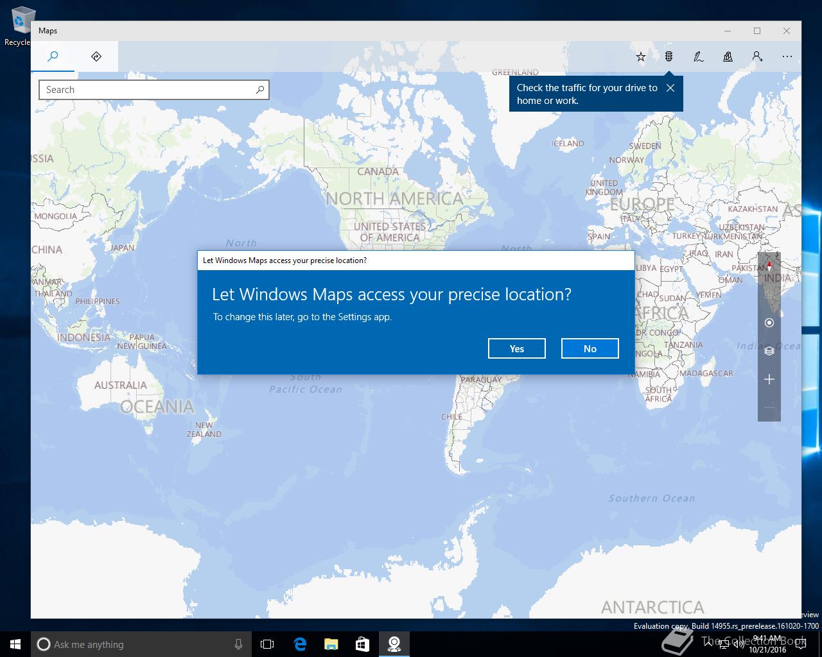This screenshot has width=822, height=657.
Task: Minimize the Maps window
Action: pyautogui.click(x=728, y=31)
